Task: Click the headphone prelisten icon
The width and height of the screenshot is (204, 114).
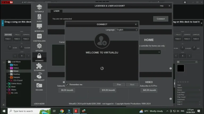Action: pos(196,62)
